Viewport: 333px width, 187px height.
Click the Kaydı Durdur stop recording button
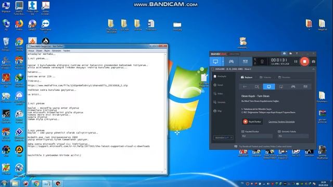[x=252, y=122]
